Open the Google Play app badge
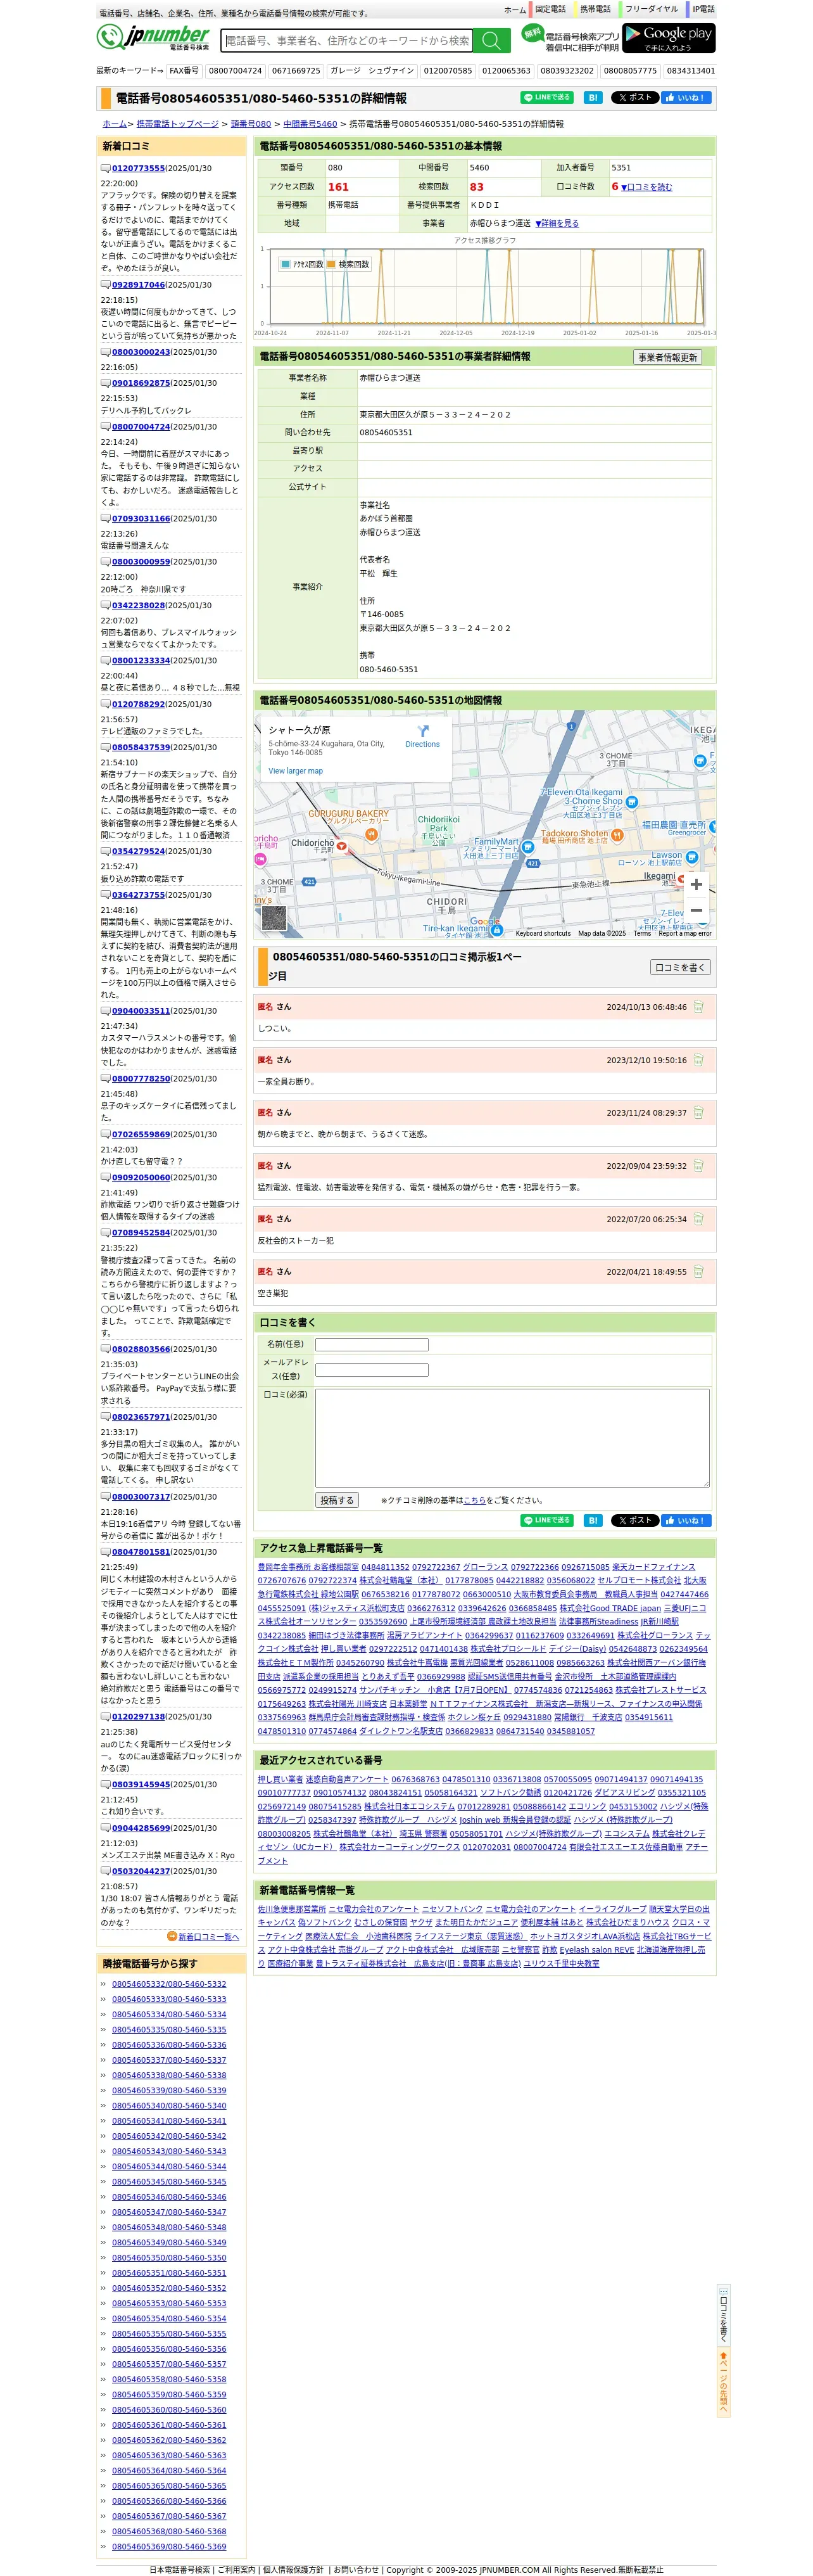813x2576 pixels. (x=669, y=38)
